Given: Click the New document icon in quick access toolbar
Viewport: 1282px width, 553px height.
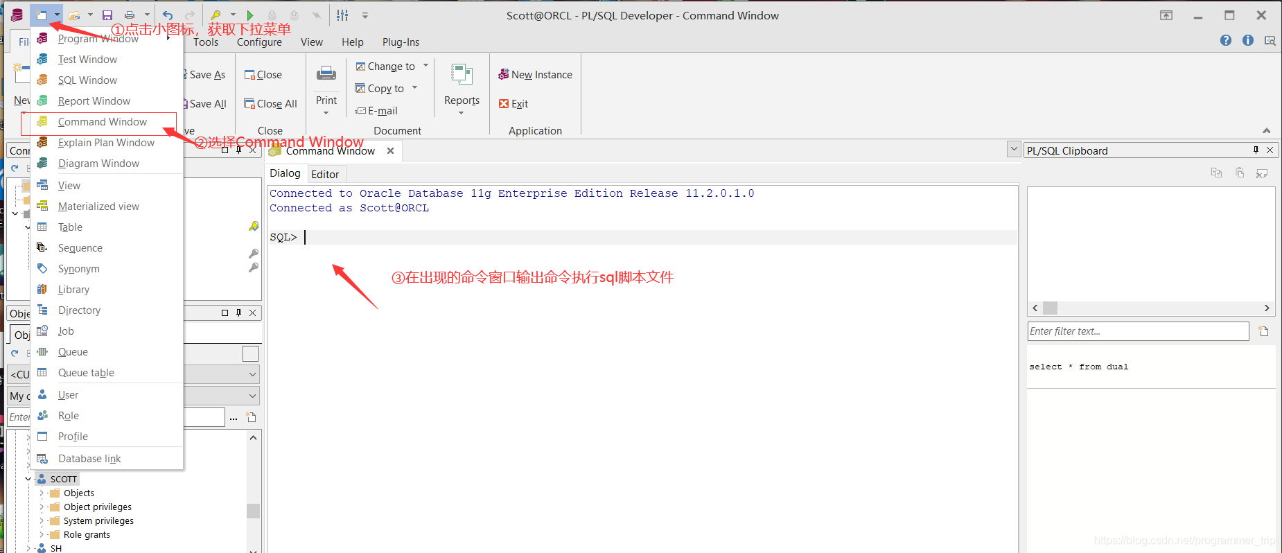Looking at the screenshot, I should click(x=42, y=15).
